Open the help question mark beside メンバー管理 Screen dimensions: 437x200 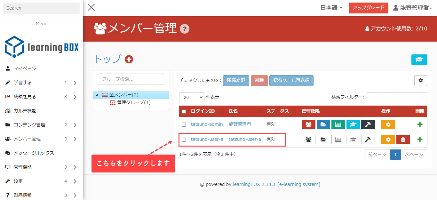(185, 29)
